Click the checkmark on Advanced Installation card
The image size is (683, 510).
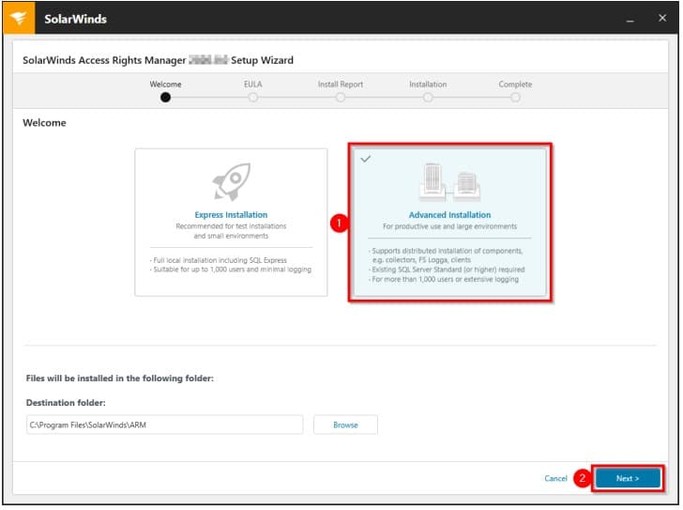point(366,159)
